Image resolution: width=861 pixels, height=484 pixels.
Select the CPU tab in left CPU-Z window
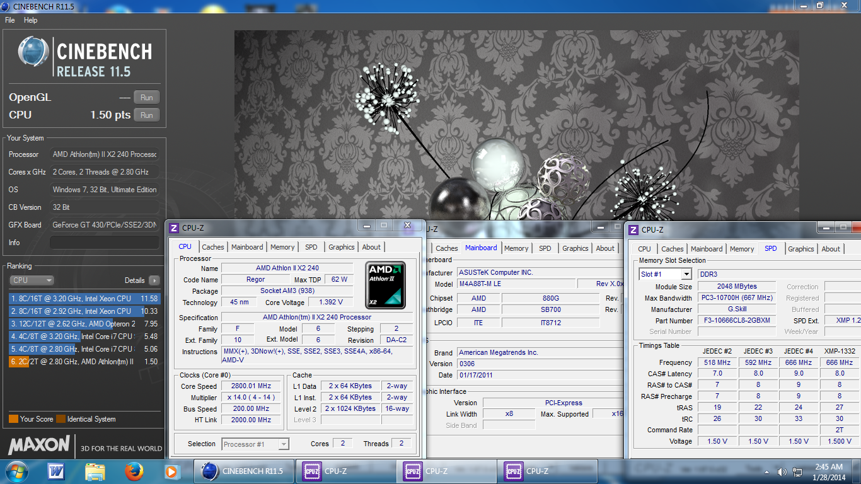click(x=185, y=246)
